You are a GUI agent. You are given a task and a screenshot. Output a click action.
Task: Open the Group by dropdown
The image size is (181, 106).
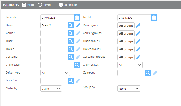tap(129, 89)
